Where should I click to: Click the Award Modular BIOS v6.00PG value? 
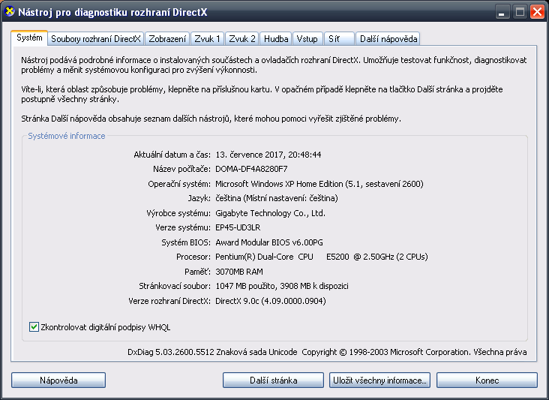point(269,242)
